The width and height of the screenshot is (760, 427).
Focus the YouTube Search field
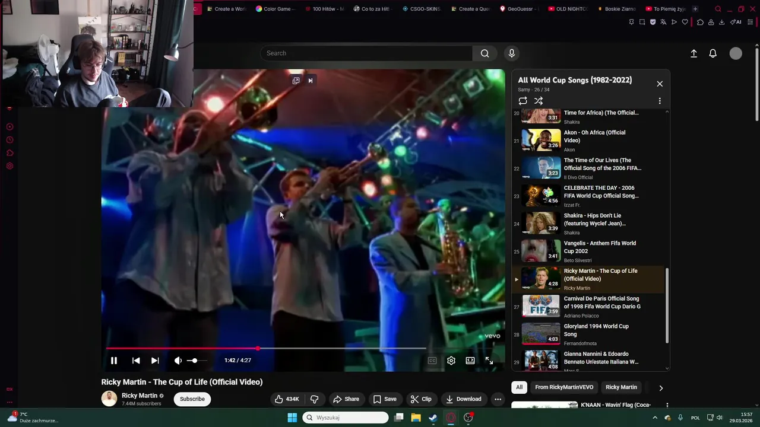click(x=366, y=53)
